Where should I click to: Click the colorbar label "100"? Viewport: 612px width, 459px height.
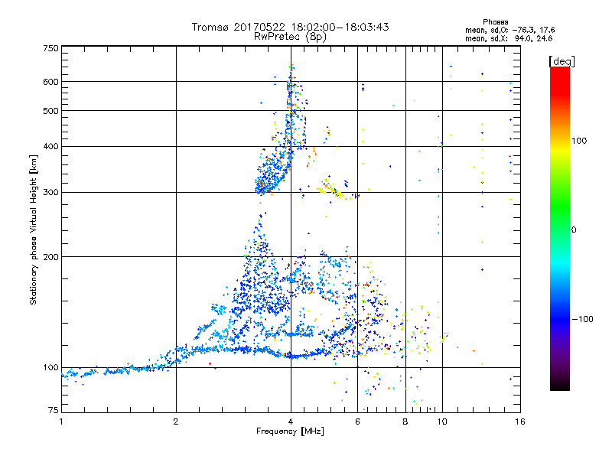[579, 141]
